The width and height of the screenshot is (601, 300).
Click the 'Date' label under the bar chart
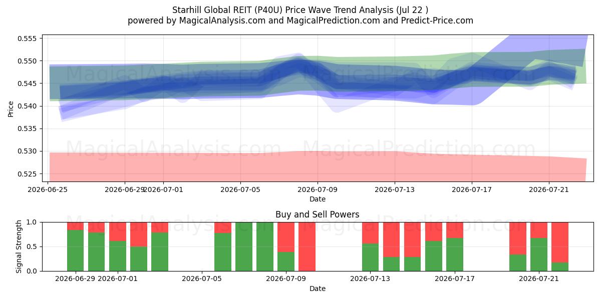[318, 288]
